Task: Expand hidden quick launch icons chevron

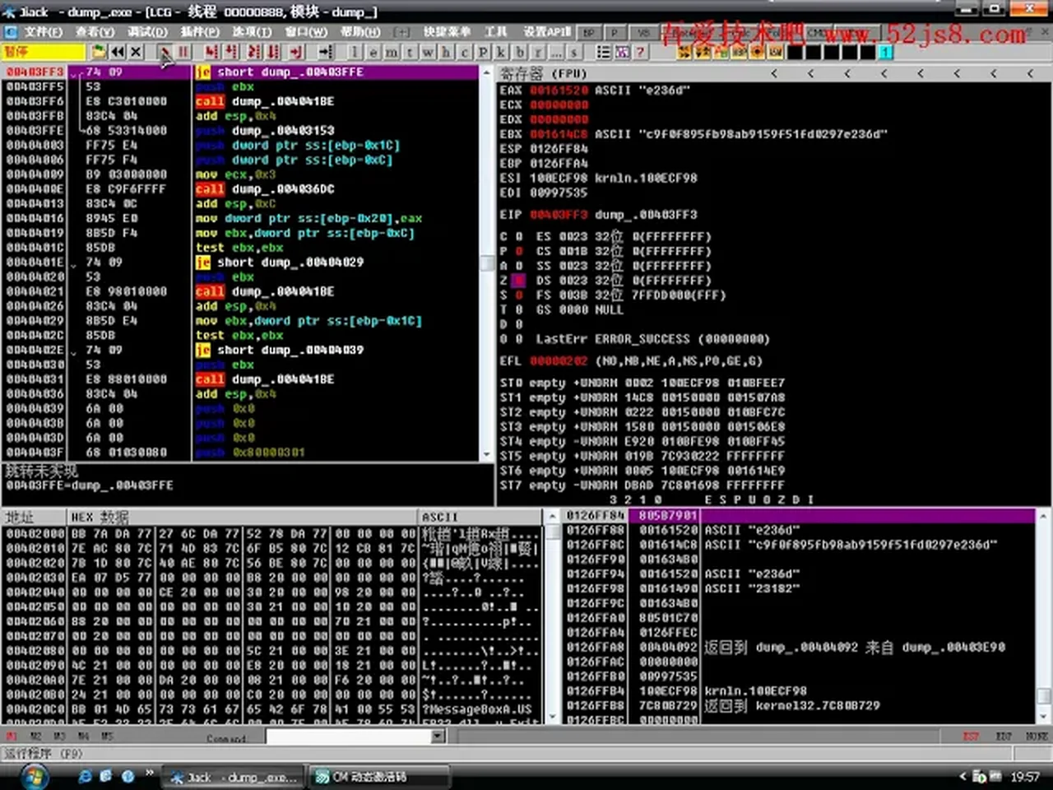Action: [x=149, y=773]
